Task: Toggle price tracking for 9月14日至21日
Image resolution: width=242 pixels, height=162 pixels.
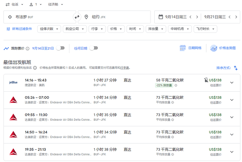Action: tap(60, 48)
